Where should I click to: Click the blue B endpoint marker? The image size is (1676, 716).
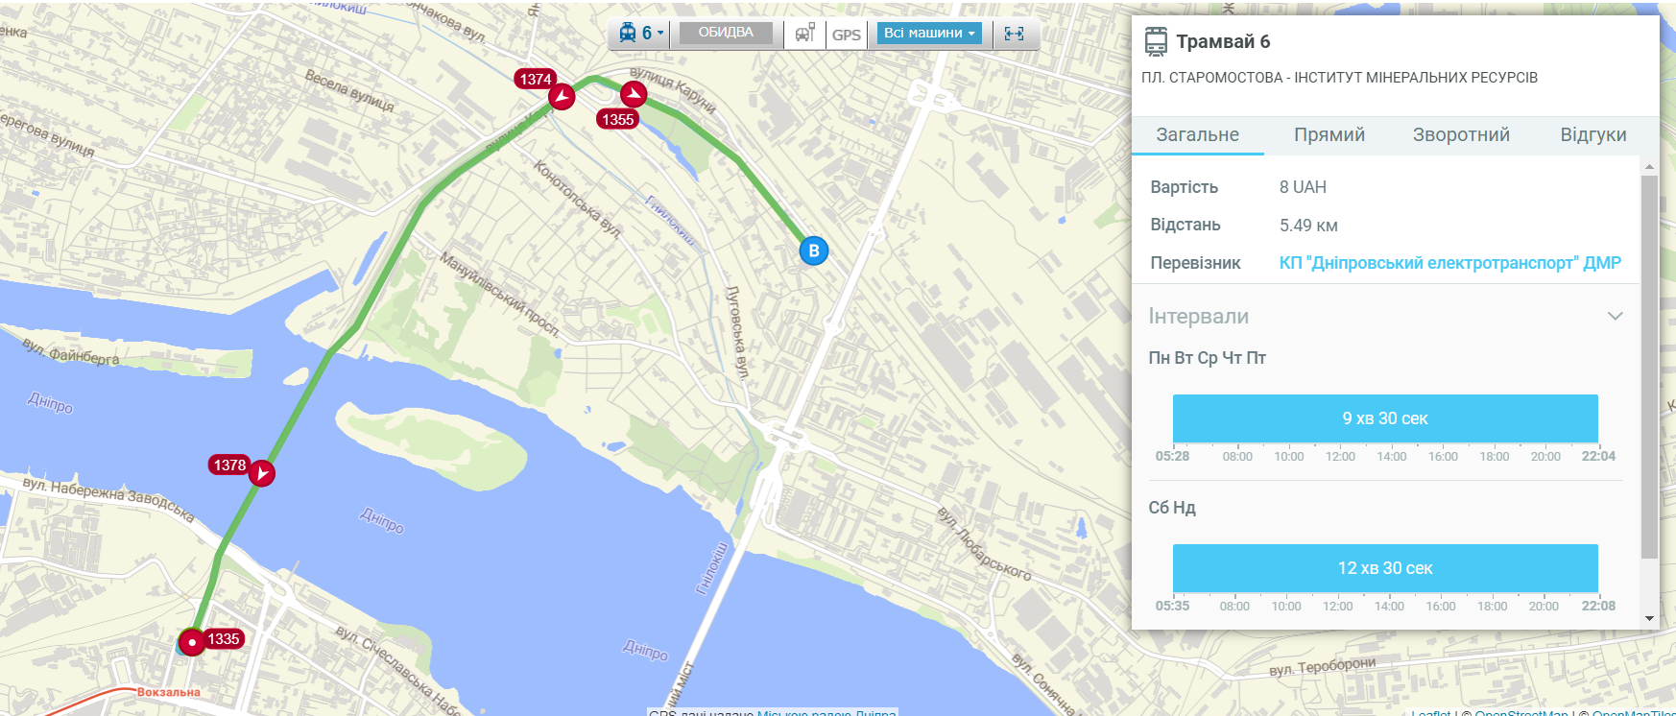814,251
